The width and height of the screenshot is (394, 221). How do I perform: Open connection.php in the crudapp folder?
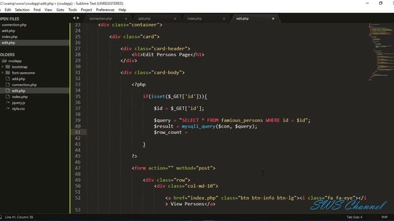click(24, 85)
